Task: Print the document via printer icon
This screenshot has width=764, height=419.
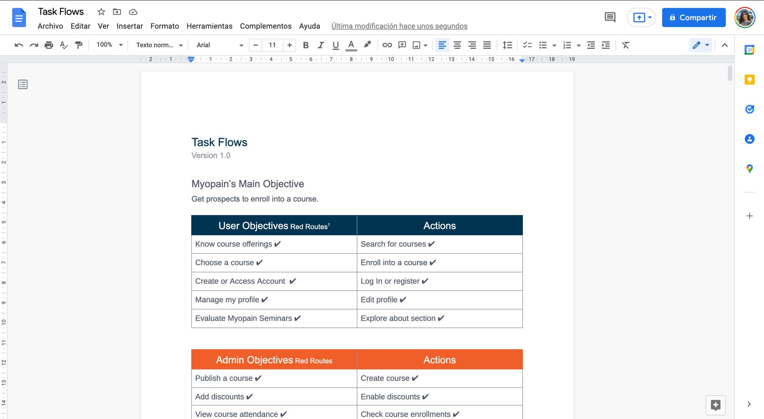Action: click(49, 45)
